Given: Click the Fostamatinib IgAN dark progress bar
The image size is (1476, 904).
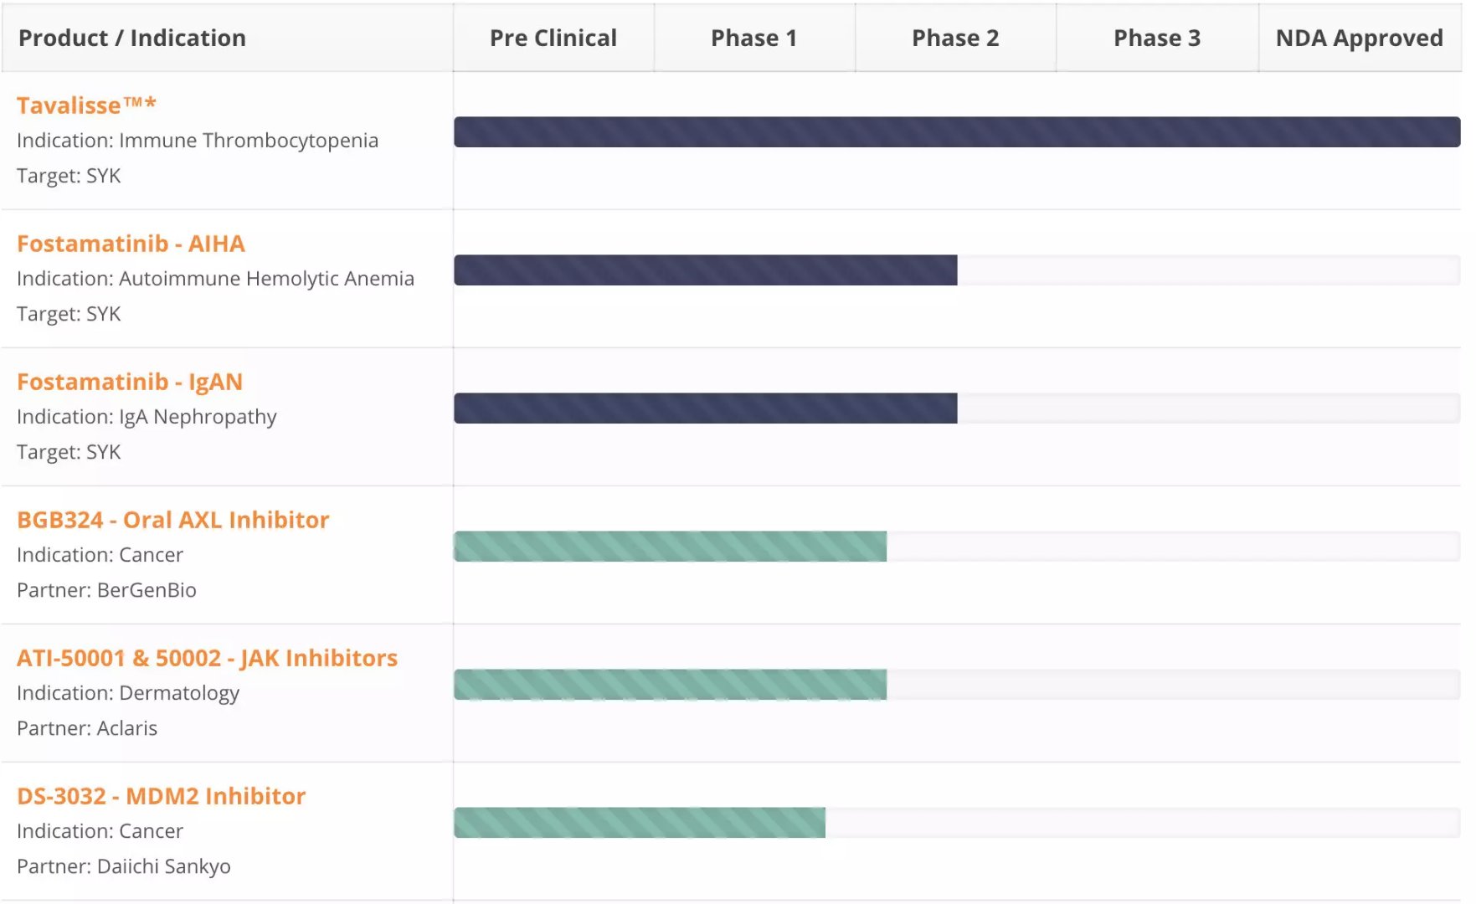Looking at the screenshot, I should [706, 408].
